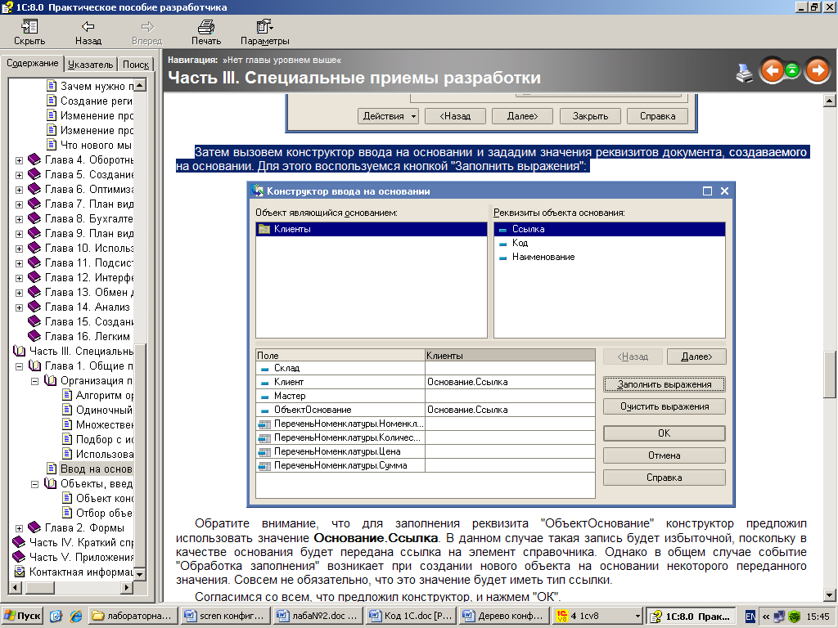Open the Пуск start menu button
Image resolution: width=838 pixels, height=628 pixels.
(x=22, y=616)
